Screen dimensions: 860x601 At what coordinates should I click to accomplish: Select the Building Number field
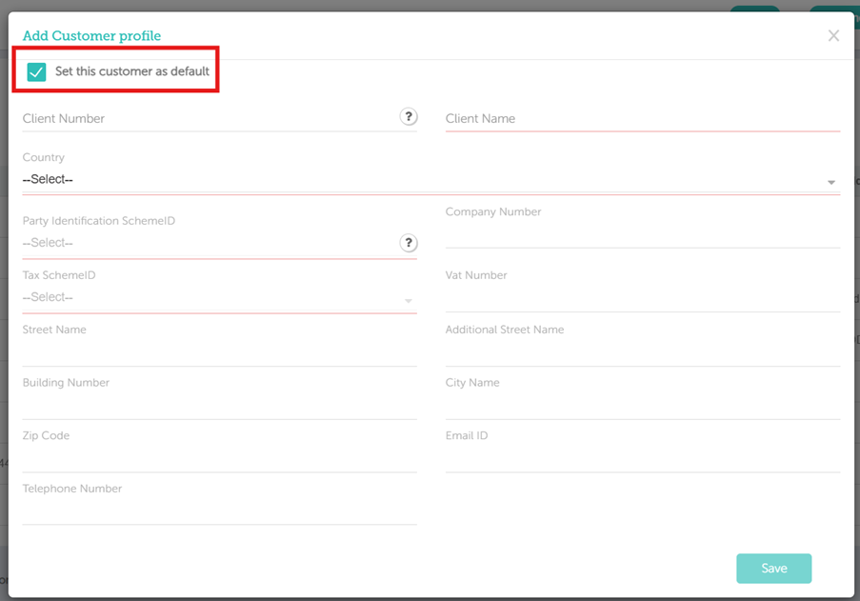tap(219, 405)
